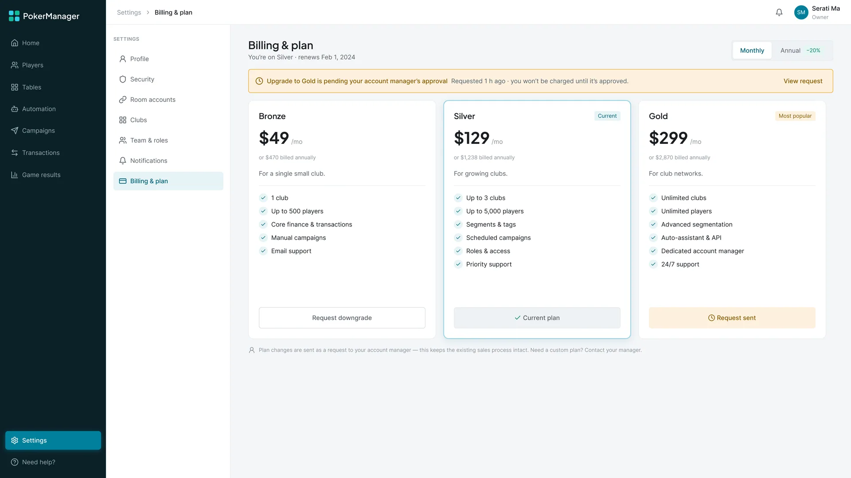851x478 pixels.
Task: Click the Tables grid icon
Action: 15,87
